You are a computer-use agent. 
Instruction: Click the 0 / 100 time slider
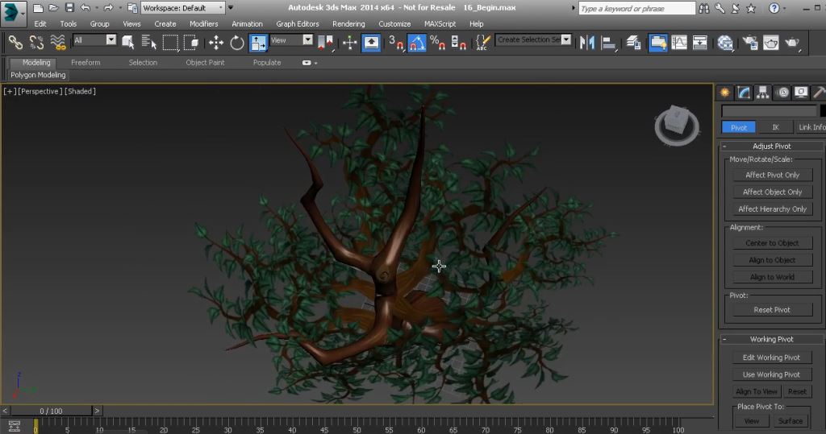[51, 411]
